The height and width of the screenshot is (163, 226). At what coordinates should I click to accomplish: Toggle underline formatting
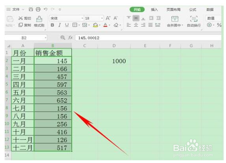[x=67, y=25]
